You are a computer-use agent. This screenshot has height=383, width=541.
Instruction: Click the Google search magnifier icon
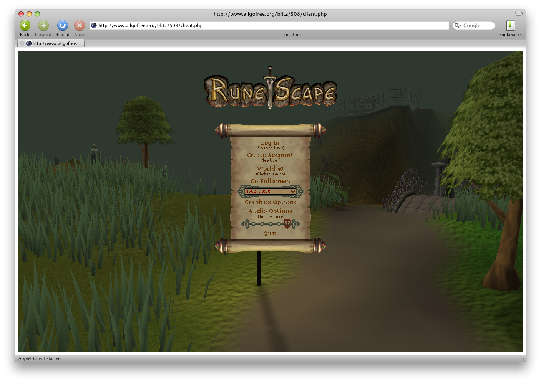tap(457, 25)
